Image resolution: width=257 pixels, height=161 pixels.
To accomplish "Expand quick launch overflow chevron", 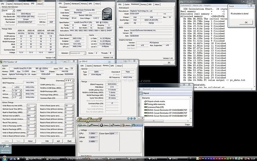I will 23,158.
